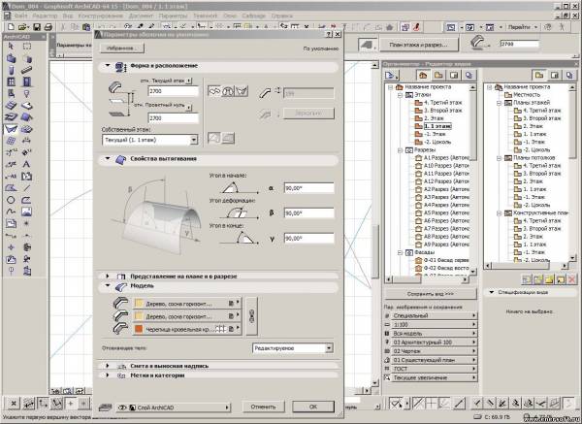Switch Organizer left pane to View Map

coord(438,76)
